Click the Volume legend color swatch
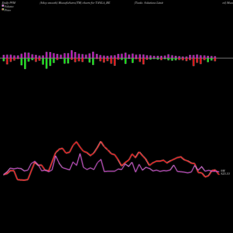The height and width of the screenshot is (233, 233). (3, 6)
